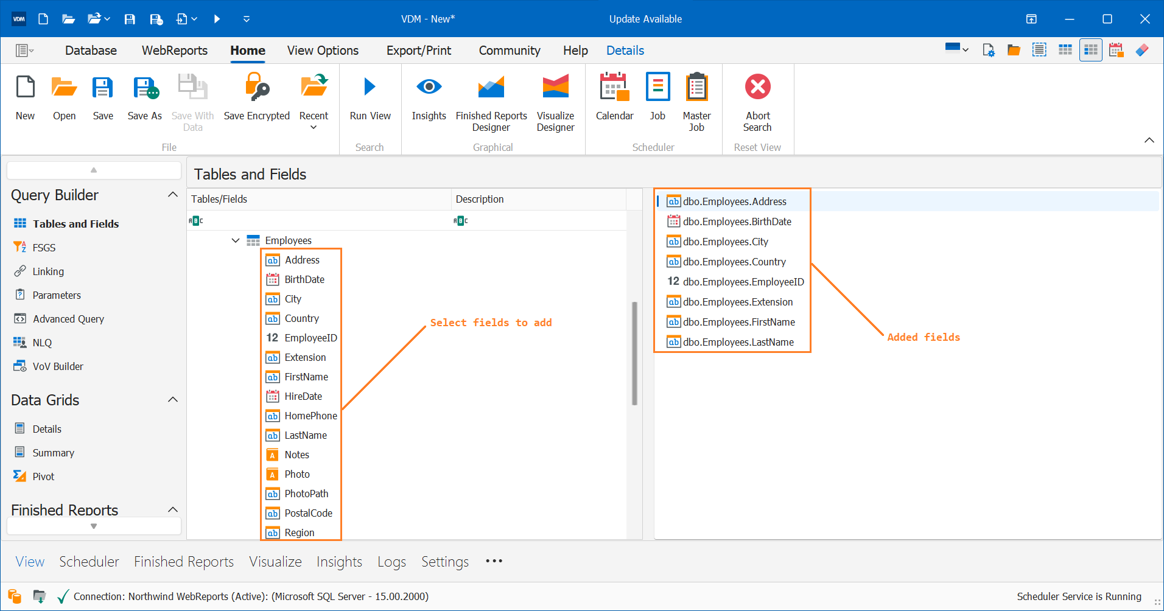Select the HireDate field in the Employees tree
1164x611 pixels.
(303, 396)
